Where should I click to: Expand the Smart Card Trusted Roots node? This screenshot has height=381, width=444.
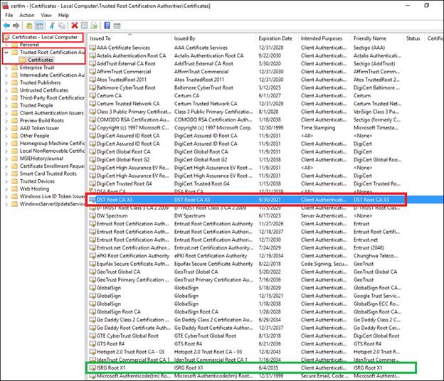(x=6, y=174)
